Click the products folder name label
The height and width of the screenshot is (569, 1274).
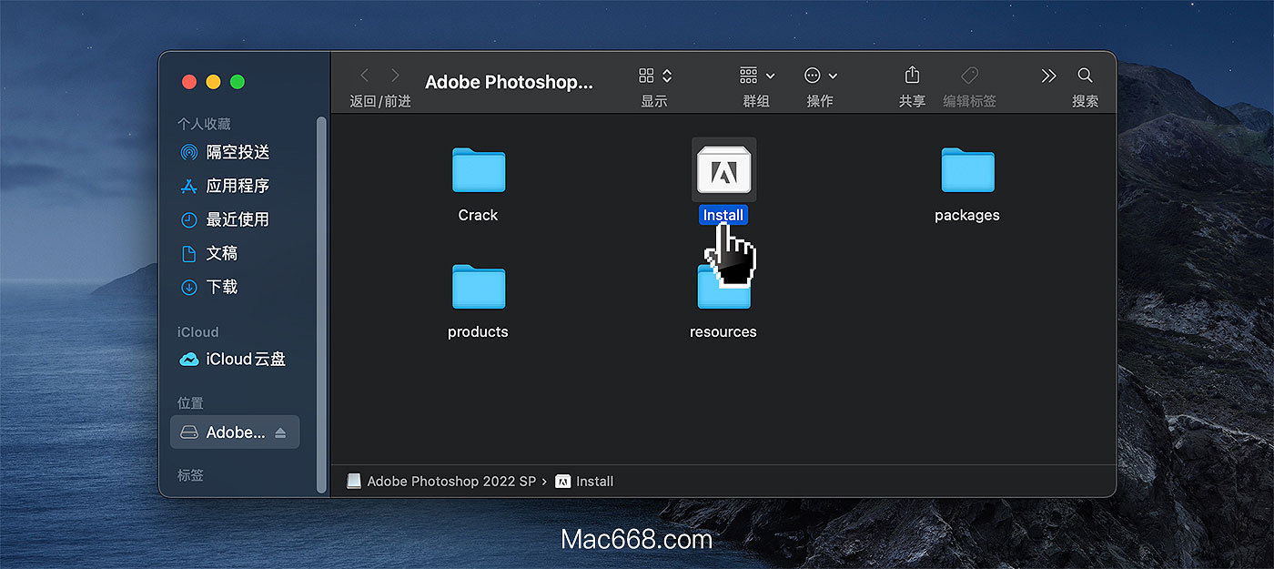click(479, 332)
